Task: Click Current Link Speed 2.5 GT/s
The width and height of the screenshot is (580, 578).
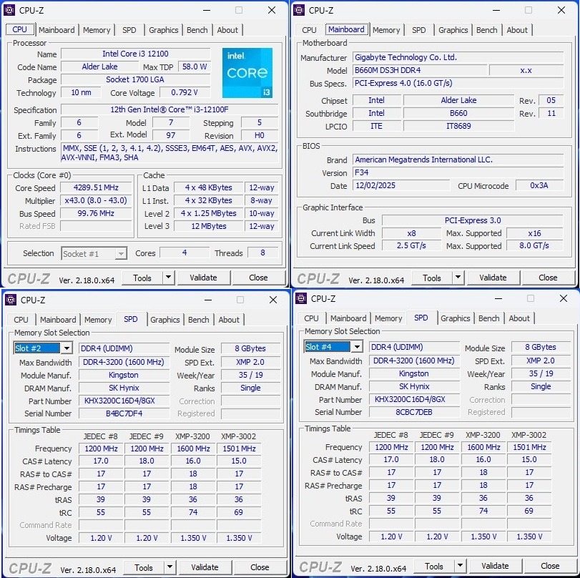Action: click(x=411, y=245)
